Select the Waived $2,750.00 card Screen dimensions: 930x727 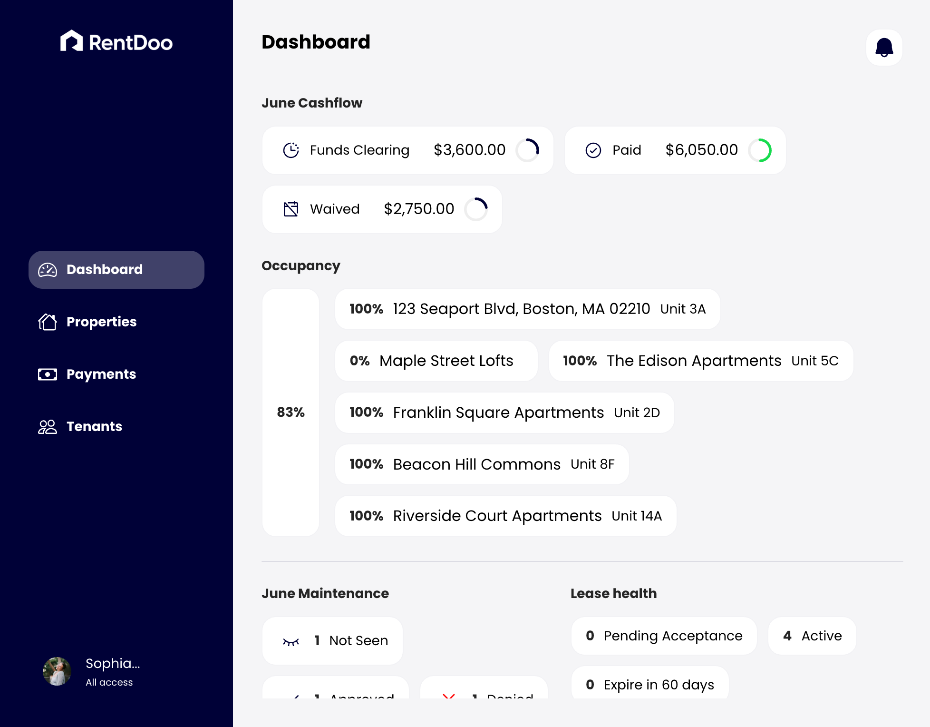tap(382, 209)
